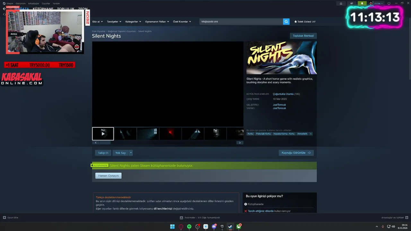
Task: Open the İstek Listesi wishlist
Action: coord(305,21)
